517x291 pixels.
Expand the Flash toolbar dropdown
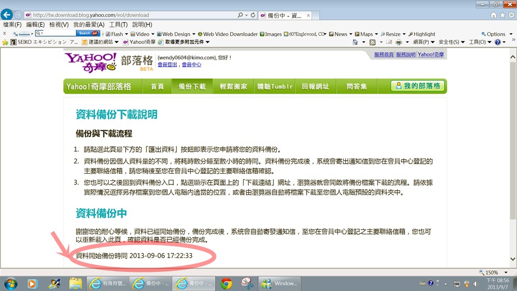coord(126,34)
